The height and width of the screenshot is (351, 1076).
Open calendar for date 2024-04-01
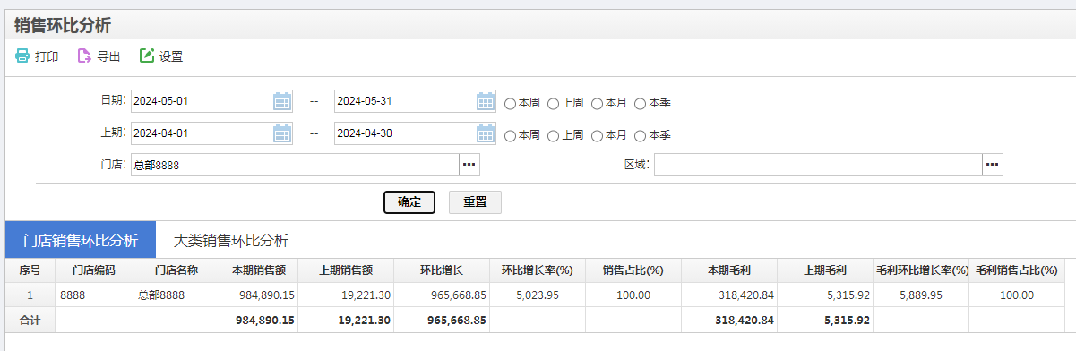282,133
